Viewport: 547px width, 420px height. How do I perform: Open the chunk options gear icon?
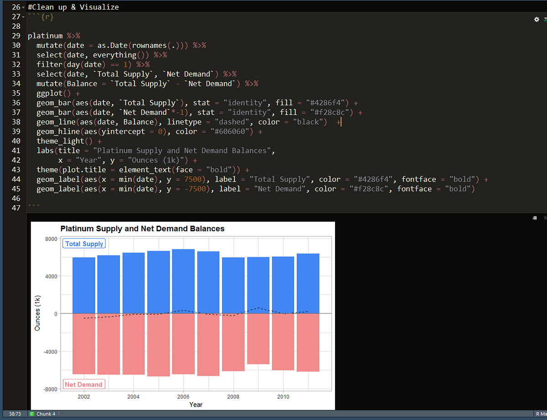tap(537, 19)
